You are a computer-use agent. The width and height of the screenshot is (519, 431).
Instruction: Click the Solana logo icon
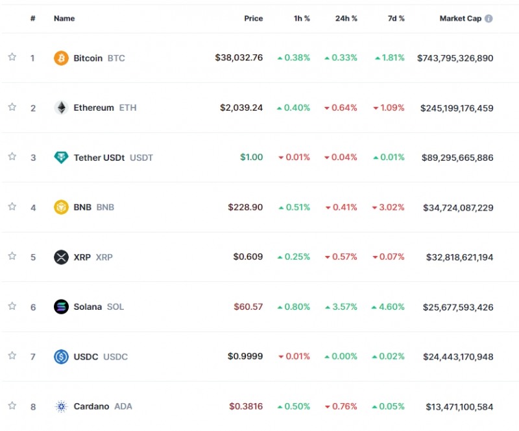pos(61,307)
